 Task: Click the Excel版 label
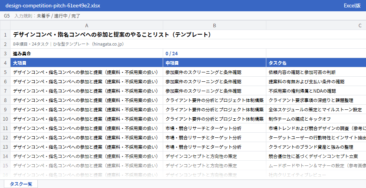tap(352, 5)
